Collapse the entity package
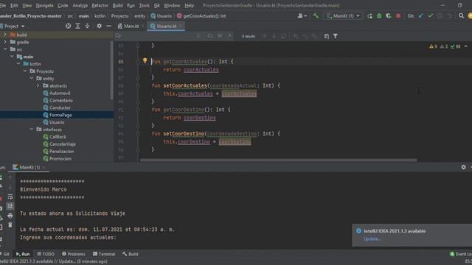Screen dimensions: 472x265 (32, 79)
